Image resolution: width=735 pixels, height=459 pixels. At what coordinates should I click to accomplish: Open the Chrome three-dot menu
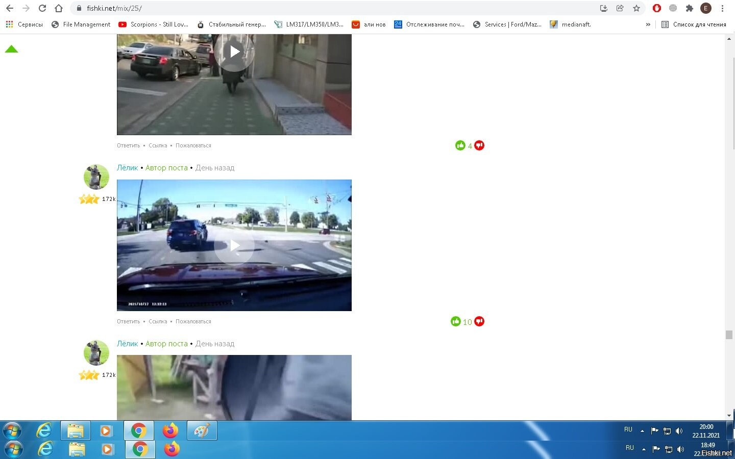[722, 8]
